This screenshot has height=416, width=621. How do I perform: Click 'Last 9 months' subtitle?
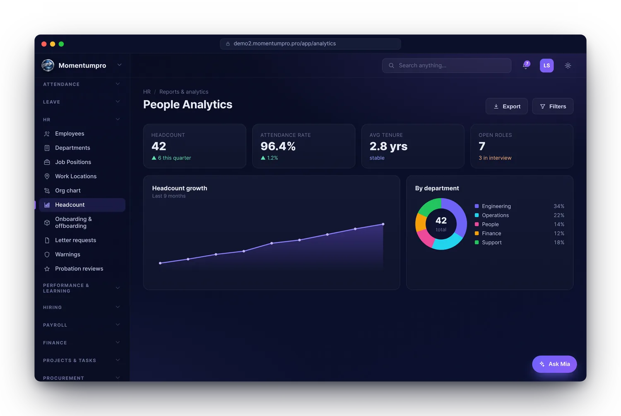pyautogui.click(x=169, y=196)
